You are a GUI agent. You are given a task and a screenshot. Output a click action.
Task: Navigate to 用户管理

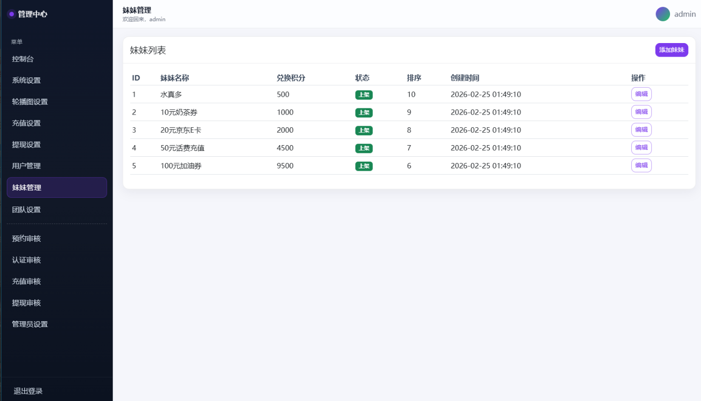[57, 165]
